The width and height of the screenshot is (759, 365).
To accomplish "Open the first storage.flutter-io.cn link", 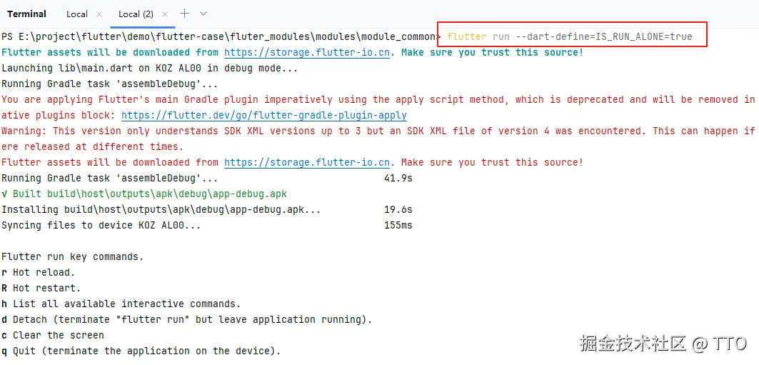I will pyautogui.click(x=307, y=52).
